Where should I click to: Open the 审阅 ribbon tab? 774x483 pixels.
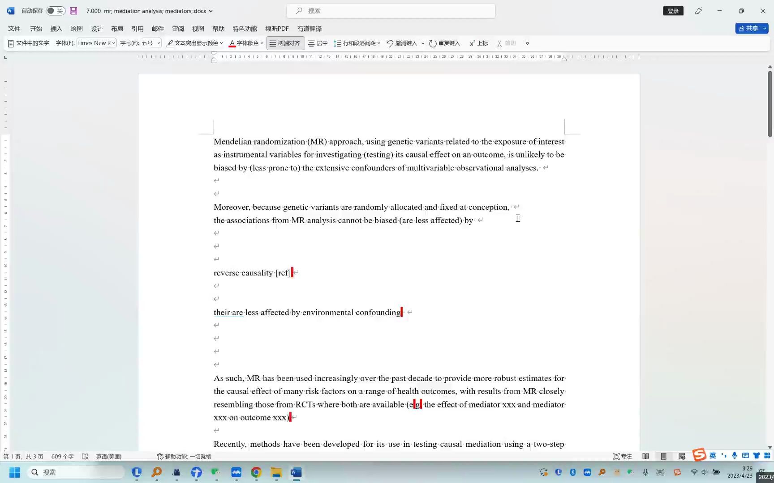click(x=178, y=29)
